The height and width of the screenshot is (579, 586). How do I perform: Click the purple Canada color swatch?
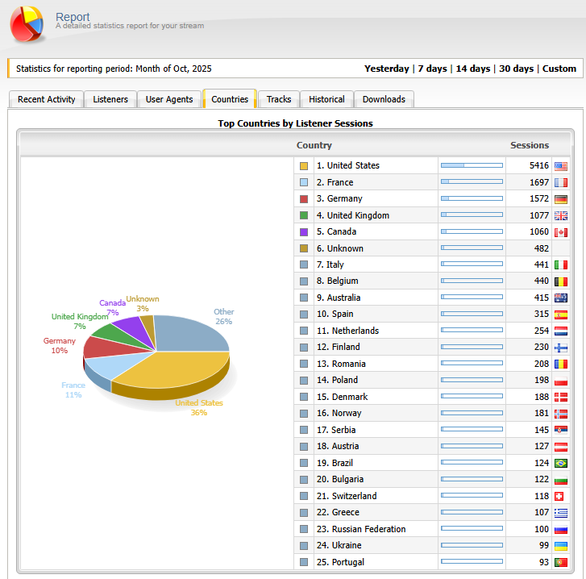tap(304, 232)
